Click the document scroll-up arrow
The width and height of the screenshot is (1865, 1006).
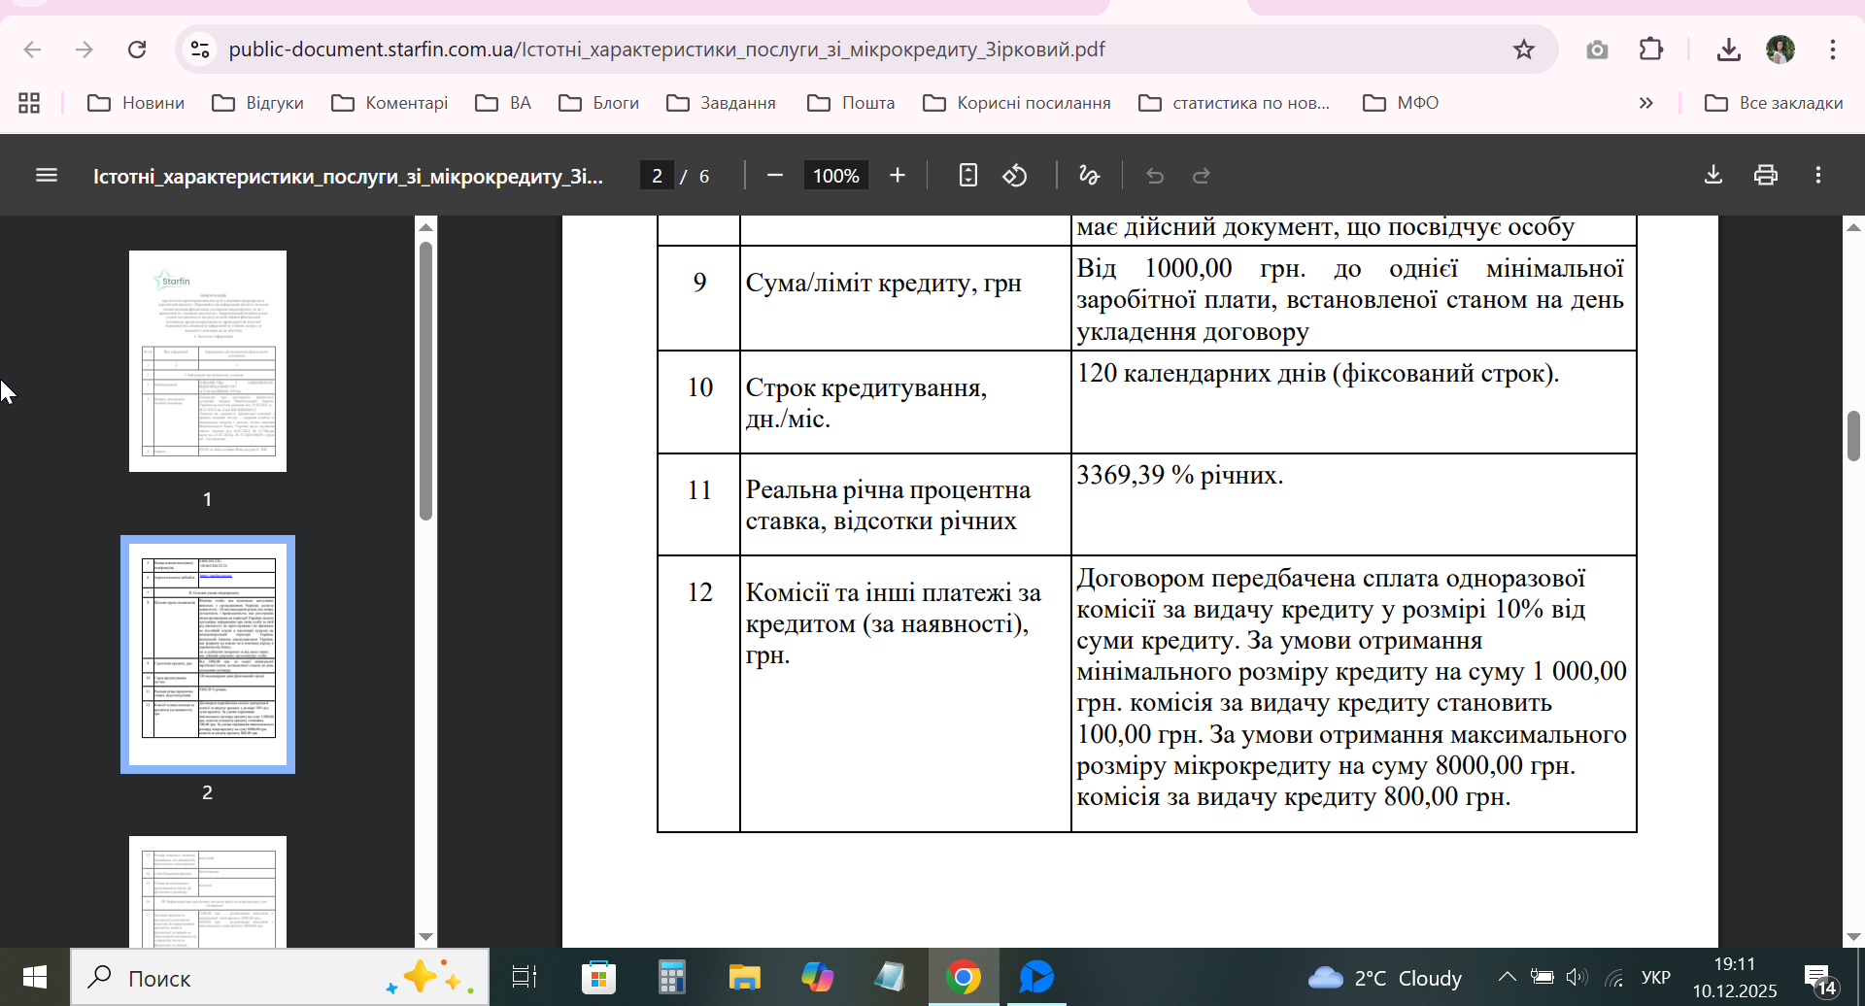[1853, 227]
